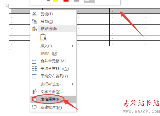
Task: Click the merge cells icon beside 合并单元格
Action: 34,61
